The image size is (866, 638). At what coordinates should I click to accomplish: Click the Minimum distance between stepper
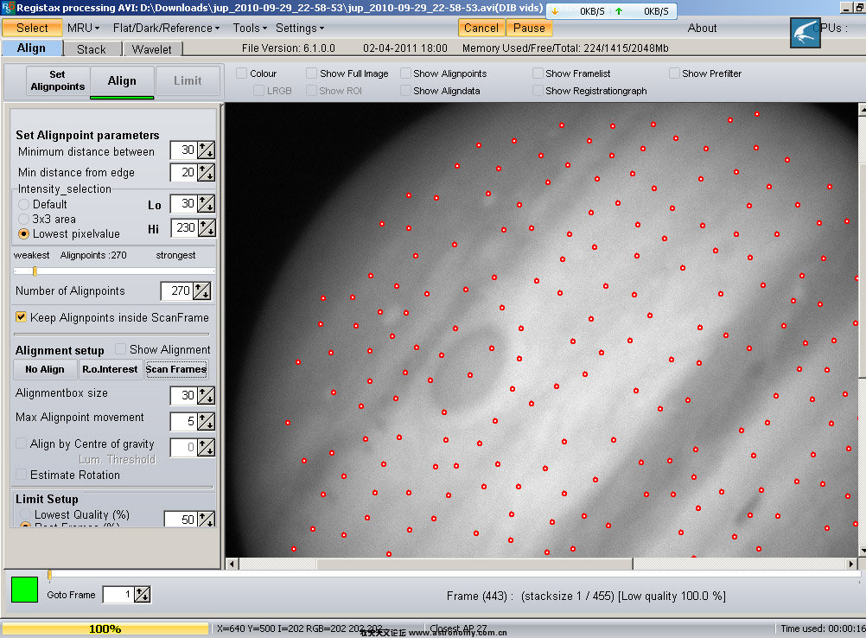pyautogui.click(x=206, y=150)
